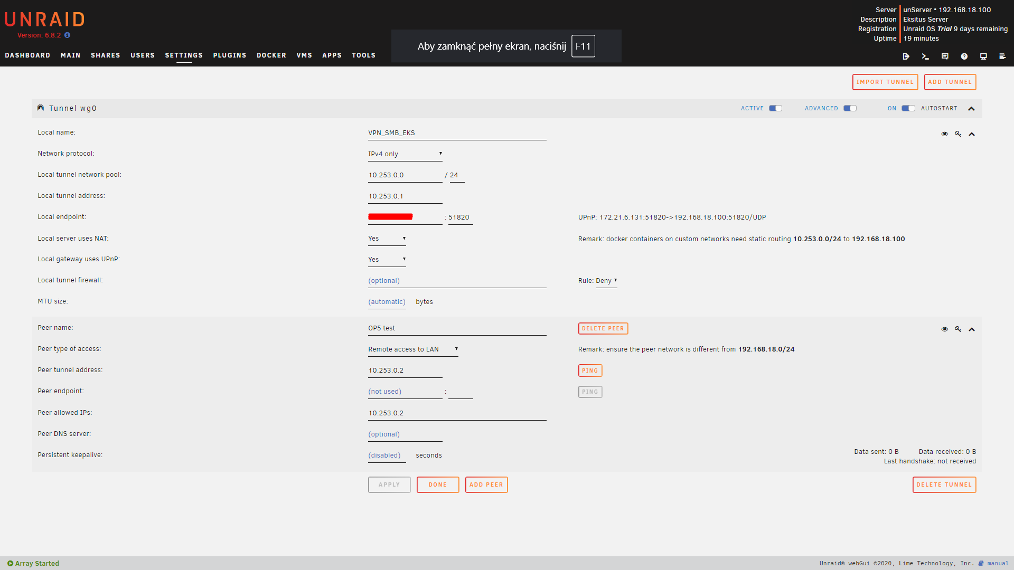This screenshot has width=1014, height=570.
Task: Click the logout icon in header
Action: 906,56
